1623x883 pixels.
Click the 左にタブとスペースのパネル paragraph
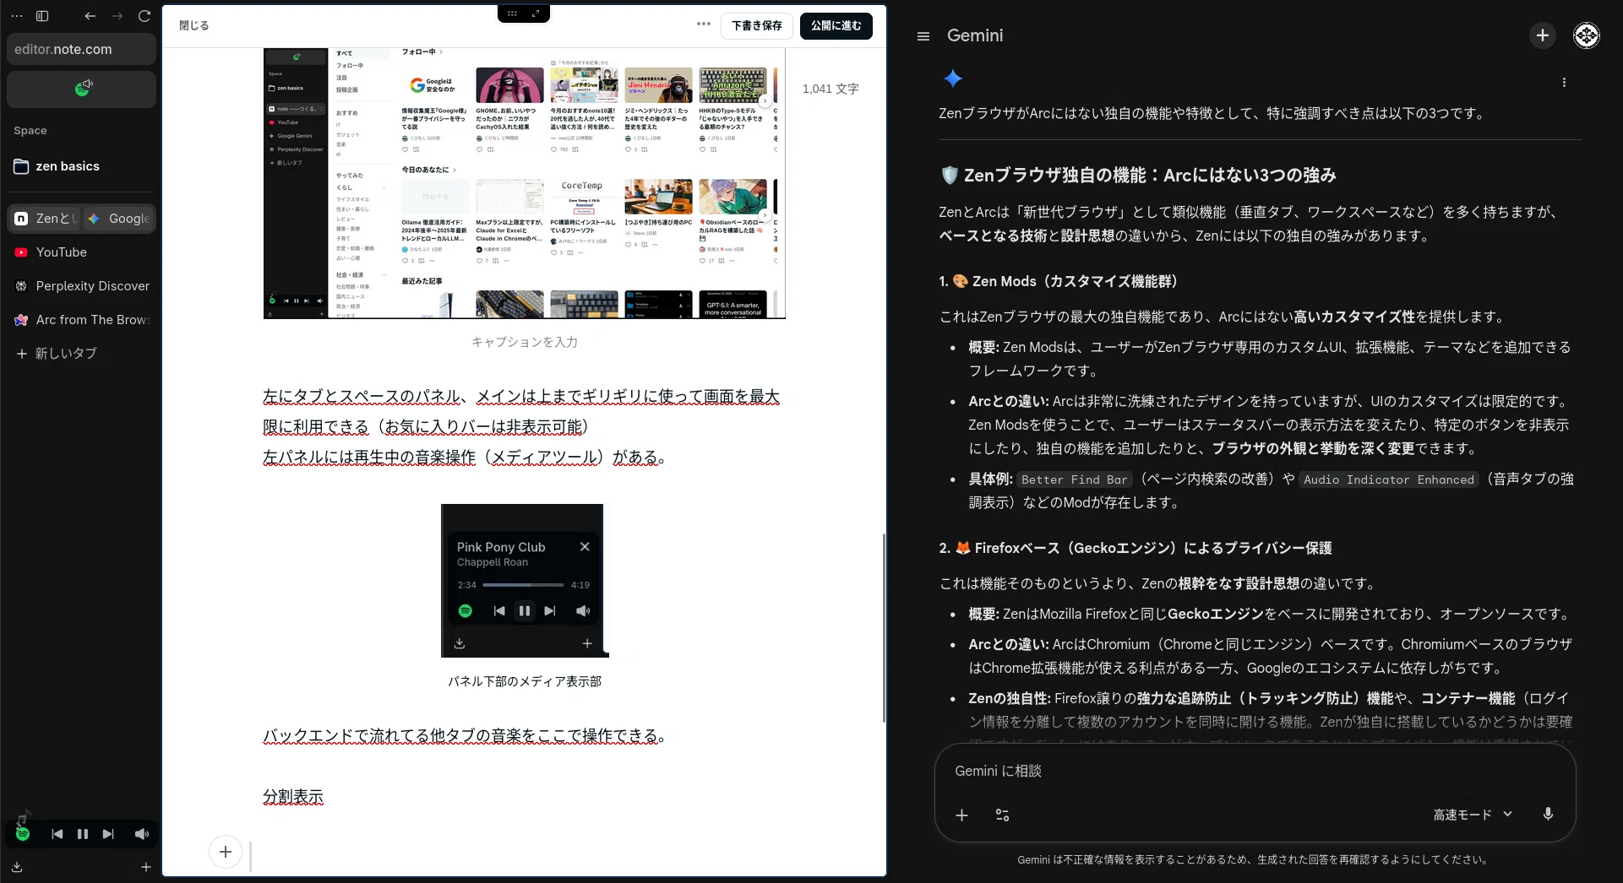click(x=521, y=412)
